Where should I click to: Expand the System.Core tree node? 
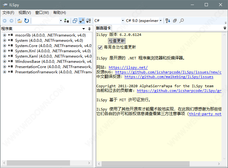[5, 45]
